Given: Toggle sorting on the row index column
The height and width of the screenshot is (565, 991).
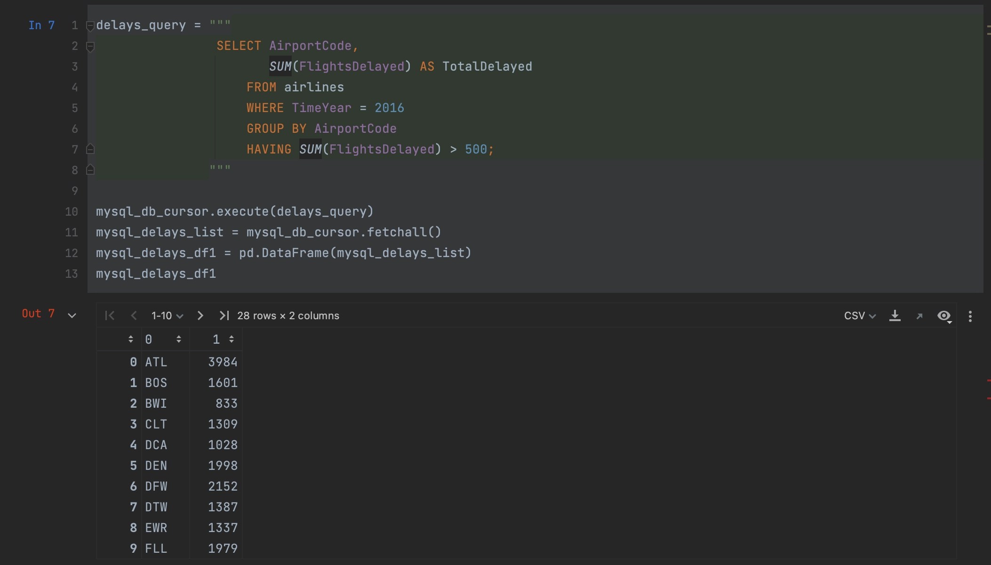Looking at the screenshot, I should coord(131,339).
